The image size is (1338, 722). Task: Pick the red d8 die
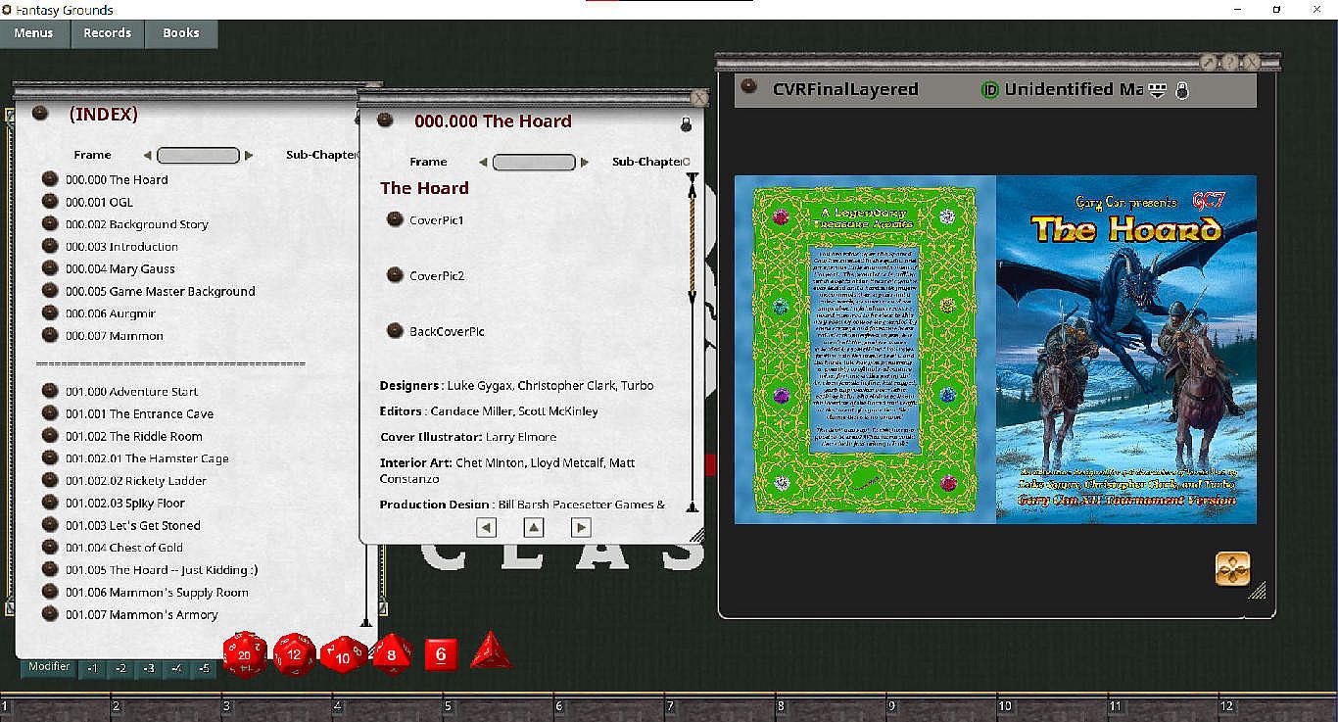392,653
